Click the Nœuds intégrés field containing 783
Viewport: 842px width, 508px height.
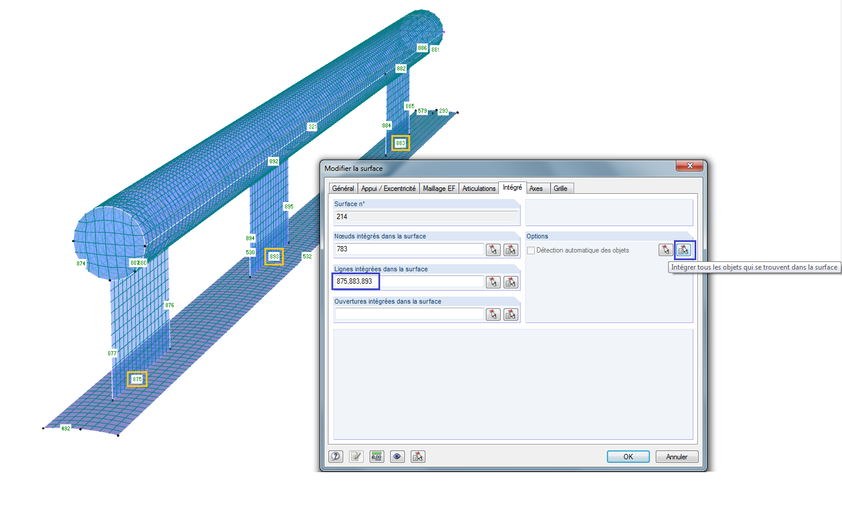pos(410,249)
